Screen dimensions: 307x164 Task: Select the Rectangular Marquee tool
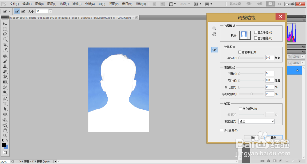[5, 29]
